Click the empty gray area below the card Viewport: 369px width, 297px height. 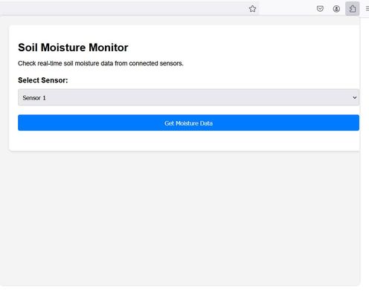184,218
